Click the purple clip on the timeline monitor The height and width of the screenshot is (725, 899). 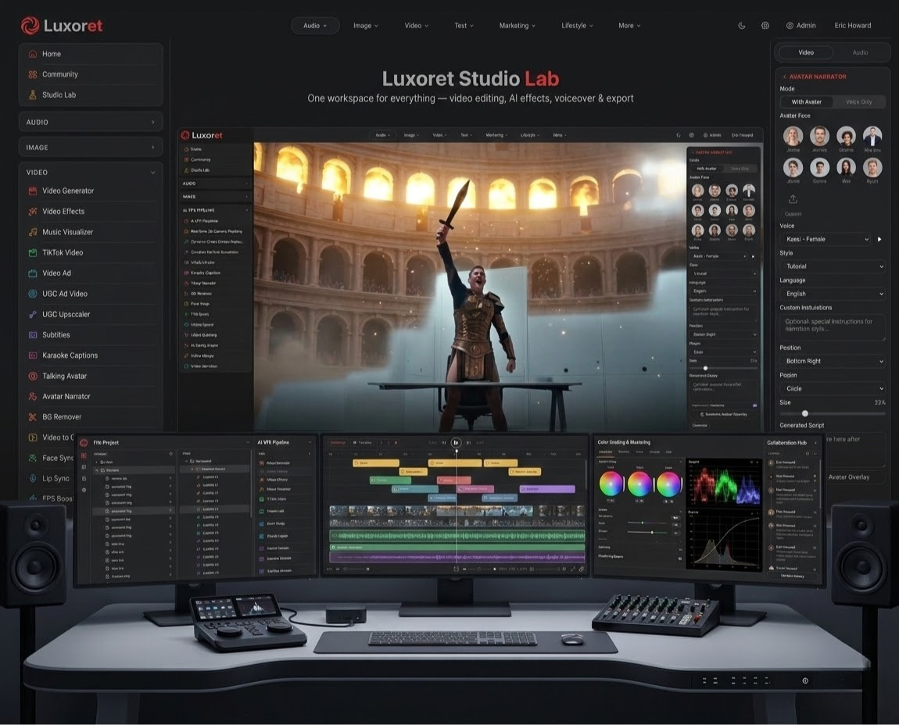click(547, 489)
